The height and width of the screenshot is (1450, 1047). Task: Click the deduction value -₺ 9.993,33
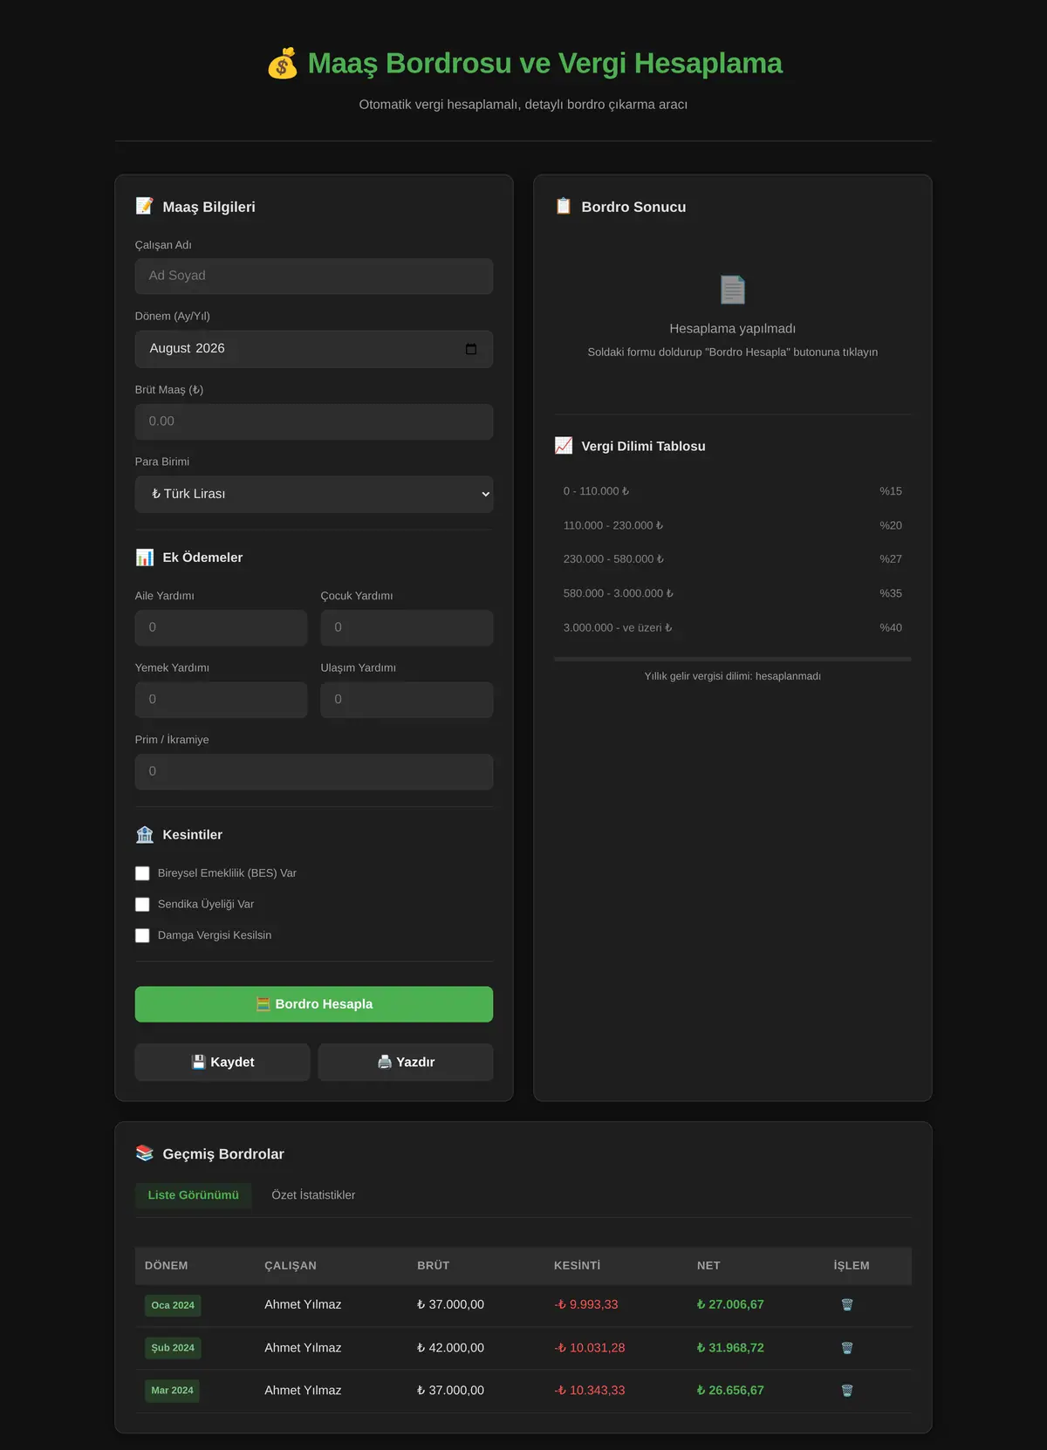(586, 1304)
